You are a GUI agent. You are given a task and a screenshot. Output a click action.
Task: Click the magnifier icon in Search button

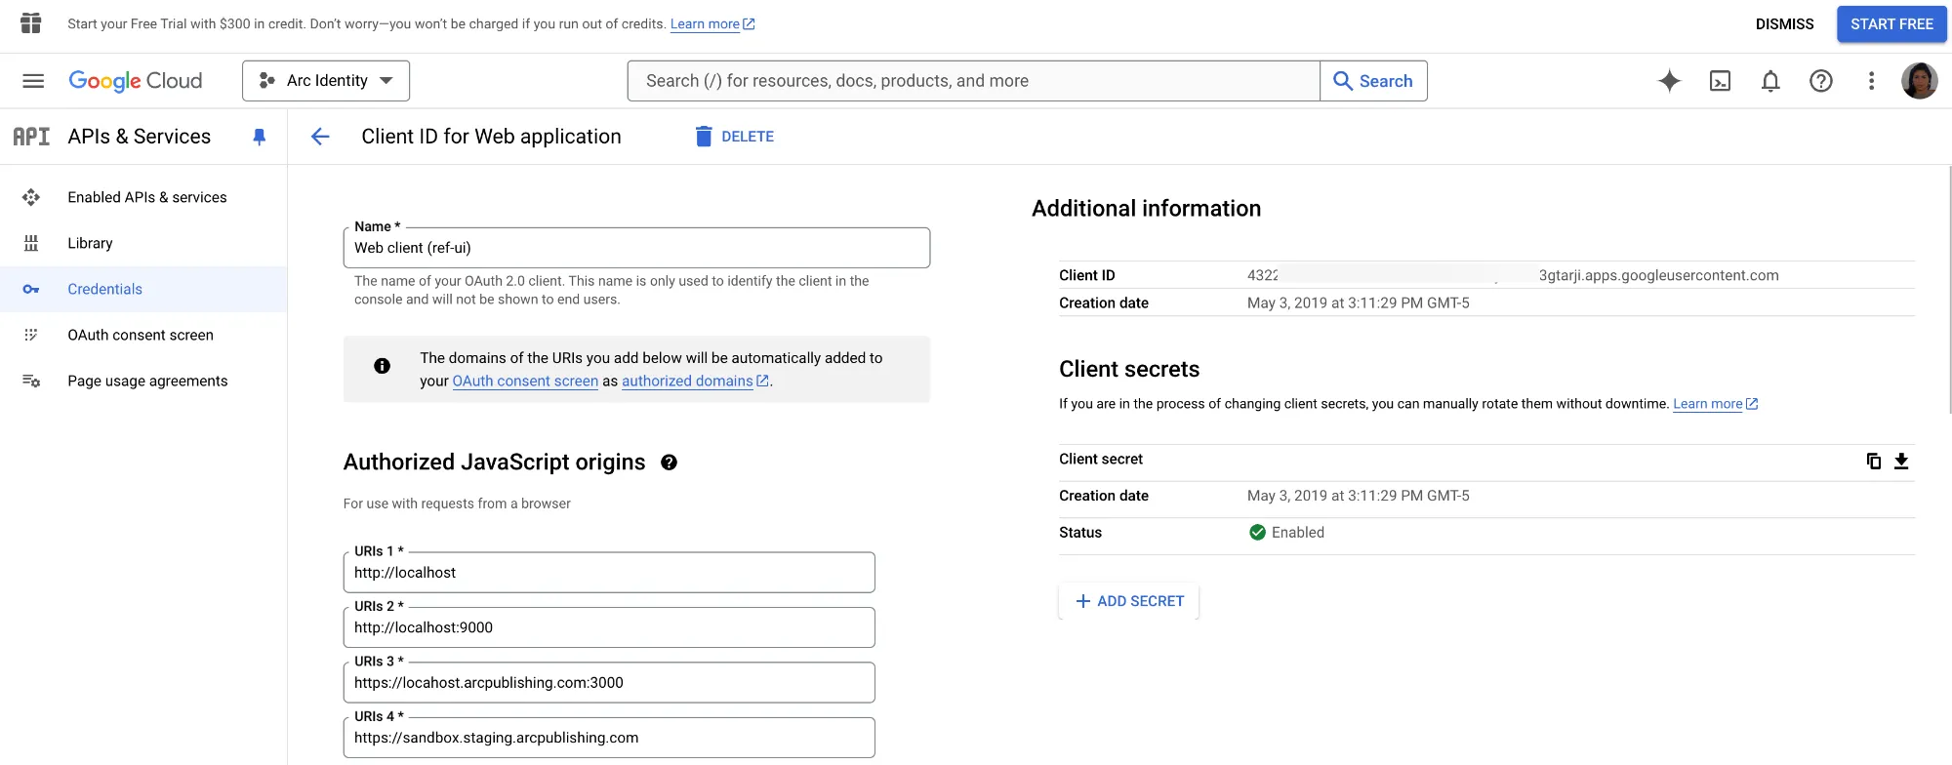[x=1343, y=81]
